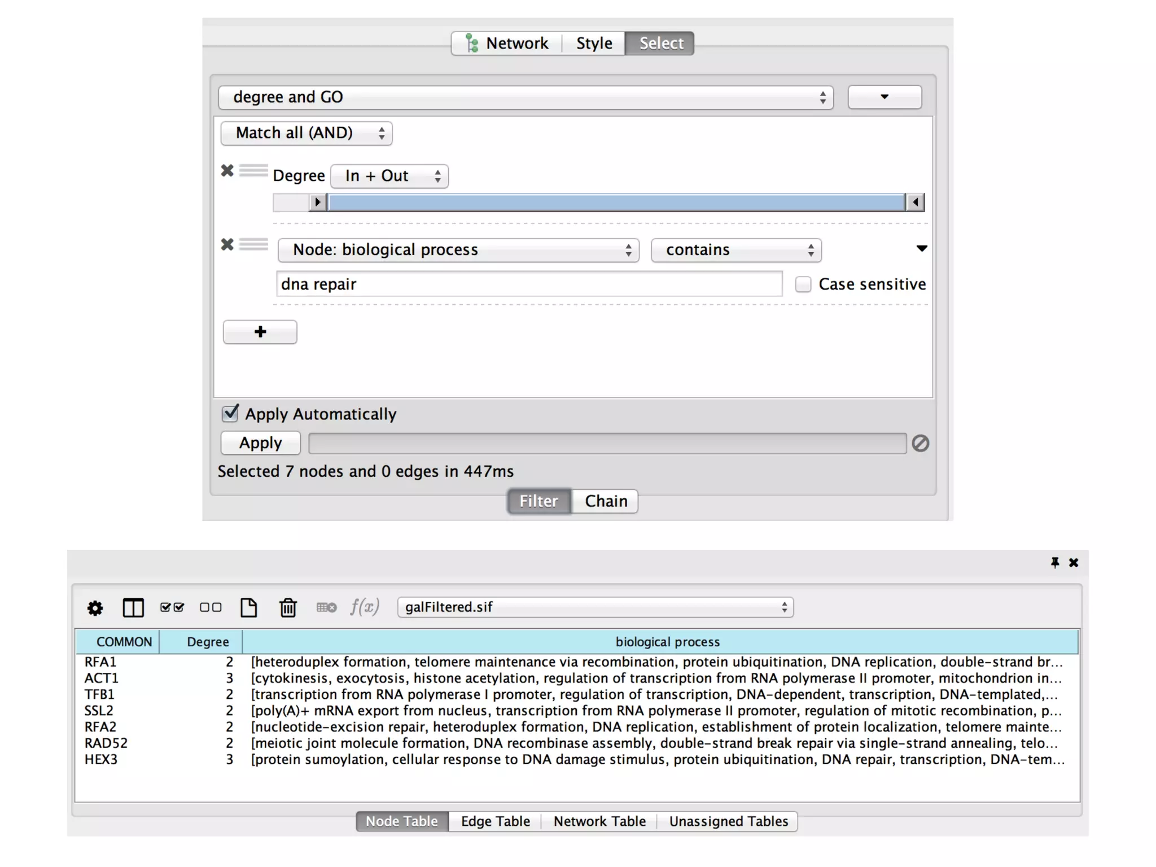Switch to the Style tab
The width and height of the screenshot is (1156, 867).
pyautogui.click(x=594, y=43)
